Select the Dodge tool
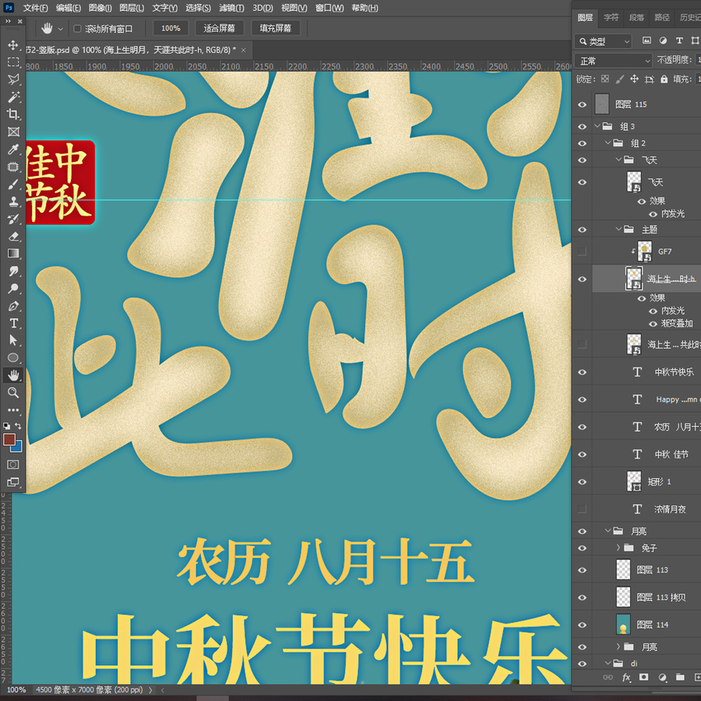 pyautogui.click(x=13, y=288)
